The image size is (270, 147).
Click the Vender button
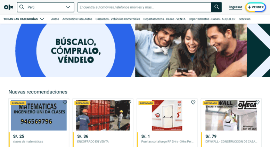(x=256, y=7)
